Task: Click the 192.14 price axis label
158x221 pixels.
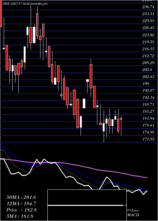Action: tap(148, 98)
